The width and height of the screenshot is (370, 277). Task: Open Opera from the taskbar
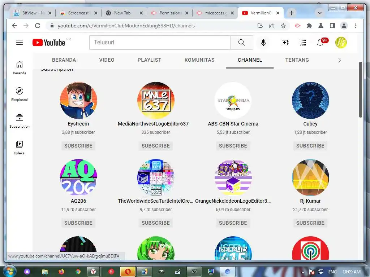click(128, 272)
